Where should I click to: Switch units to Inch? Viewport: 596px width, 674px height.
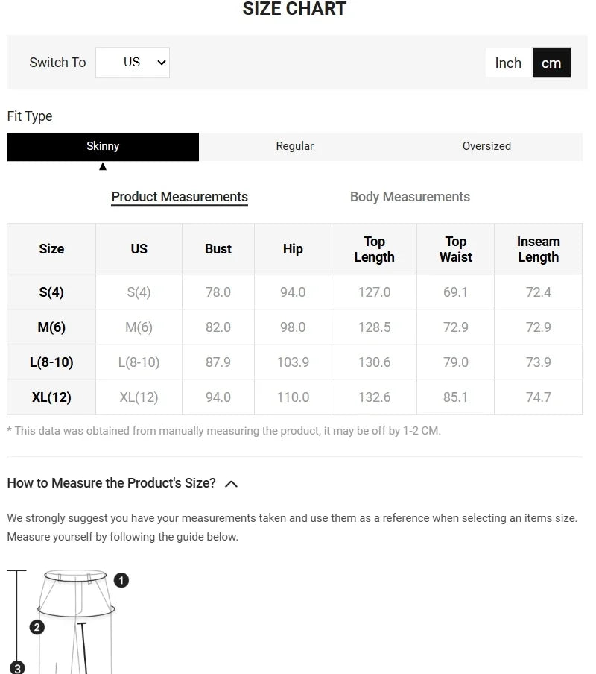click(x=508, y=63)
